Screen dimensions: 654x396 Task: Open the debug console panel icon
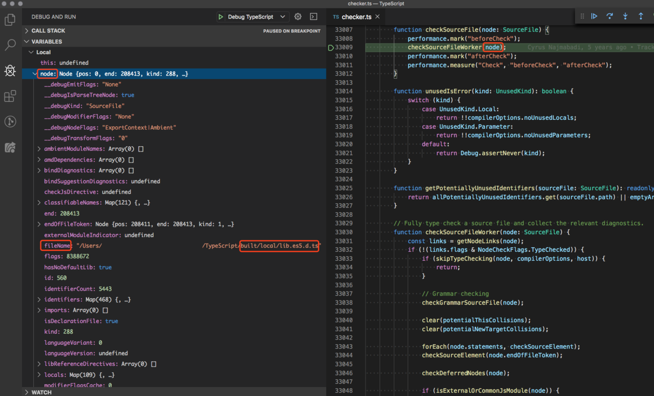point(313,16)
